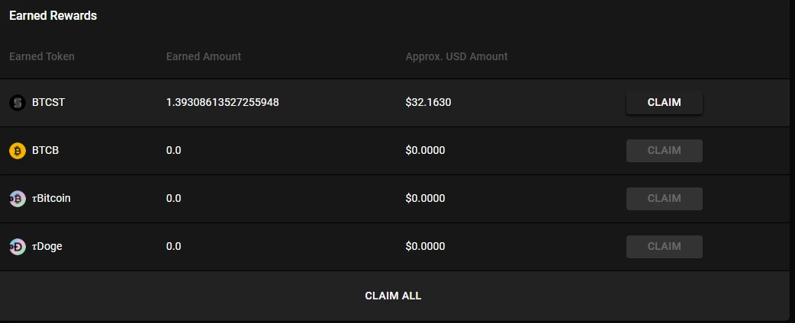Viewport: 795px width, 323px height.
Task: Select the τDoge token icon
Action: tap(18, 247)
